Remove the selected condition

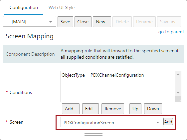tap(113, 109)
